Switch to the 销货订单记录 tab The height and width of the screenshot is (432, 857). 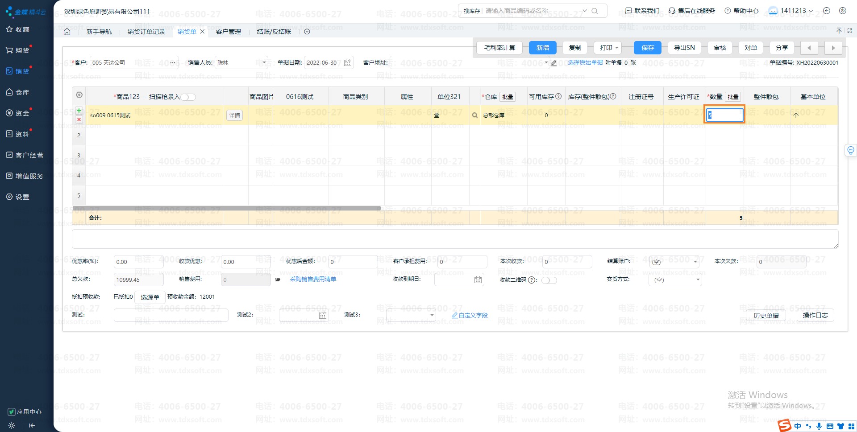[x=146, y=32]
